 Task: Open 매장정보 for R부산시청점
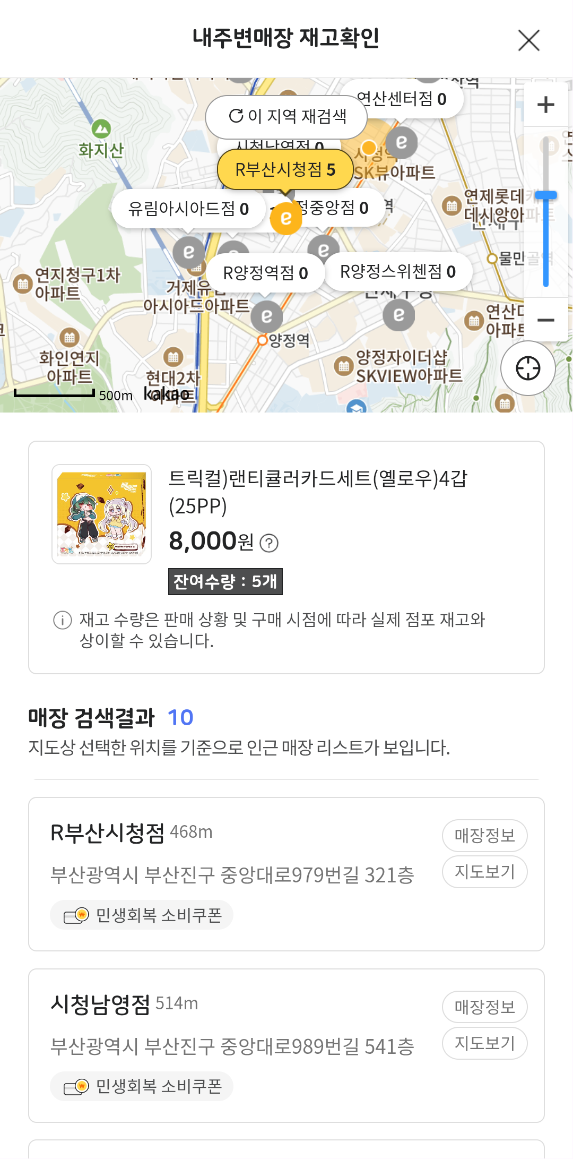(x=484, y=836)
